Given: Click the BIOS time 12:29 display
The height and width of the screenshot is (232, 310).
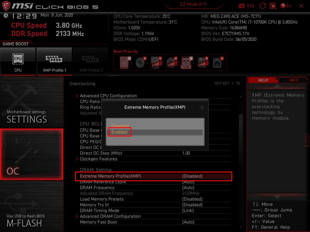Looking at the screenshot, I should 24,16.
